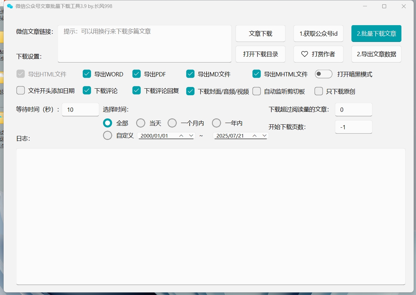Maximize the download tool window
The image size is (416, 295).
point(384,6)
